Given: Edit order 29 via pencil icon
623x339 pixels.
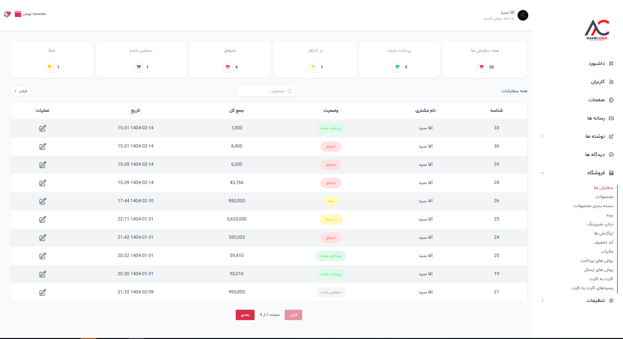Looking at the screenshot, I should click(43, 165).
